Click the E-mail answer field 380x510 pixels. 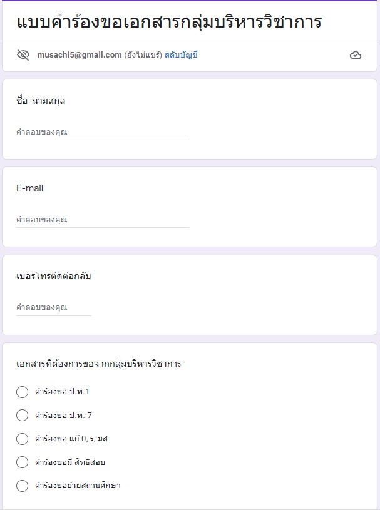[103, 220]
